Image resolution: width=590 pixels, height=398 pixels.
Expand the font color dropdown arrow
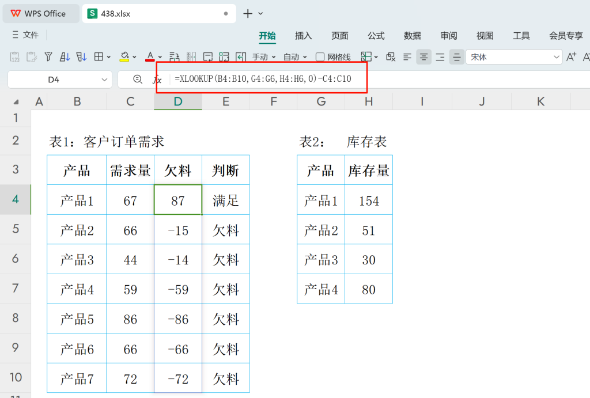click(160, 57)
